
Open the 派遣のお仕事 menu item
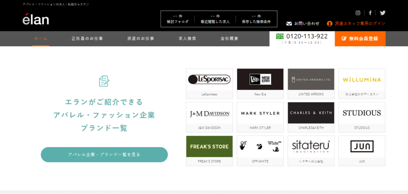(141, 39)
